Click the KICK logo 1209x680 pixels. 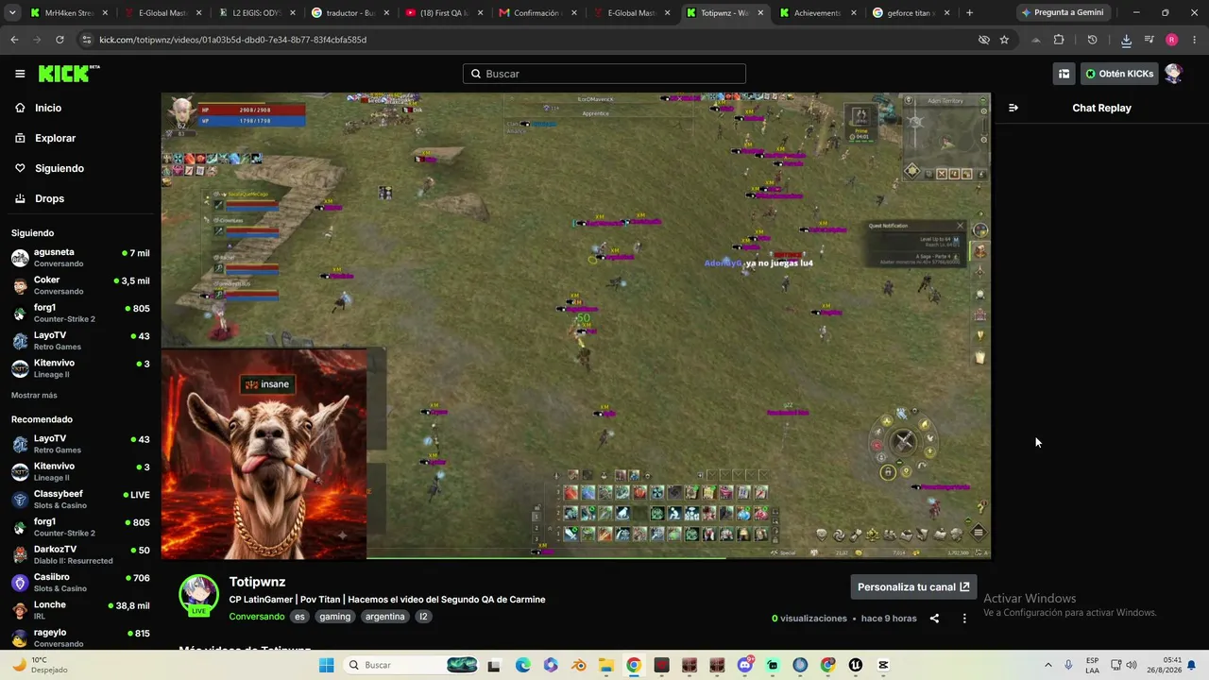(x=69, y=74)
